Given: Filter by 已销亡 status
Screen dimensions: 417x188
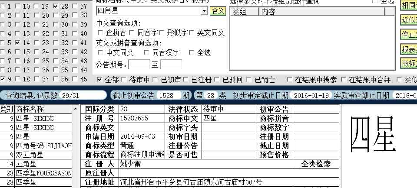Looking at the screenshot, I should point(249,80).
